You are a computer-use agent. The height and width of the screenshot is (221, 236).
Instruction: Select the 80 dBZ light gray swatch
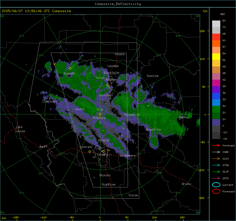point(216,24)
